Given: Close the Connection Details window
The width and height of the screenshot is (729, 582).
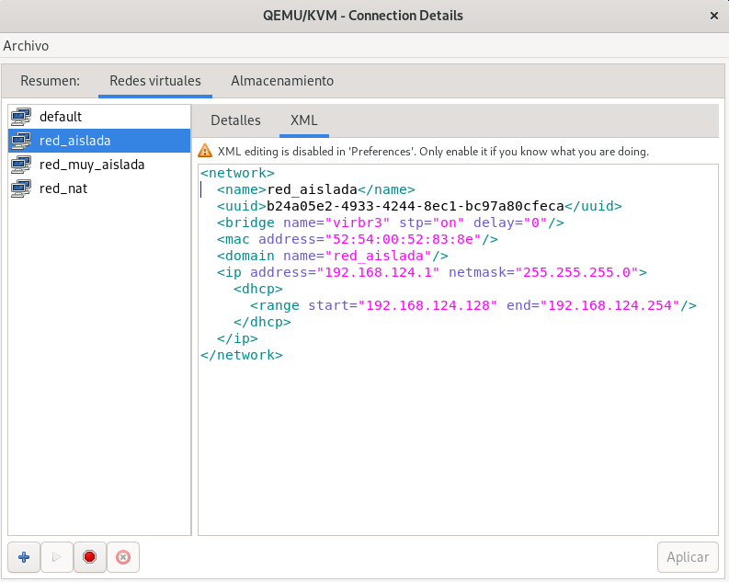Looking at the screenshot, I should tap(714, 16).
